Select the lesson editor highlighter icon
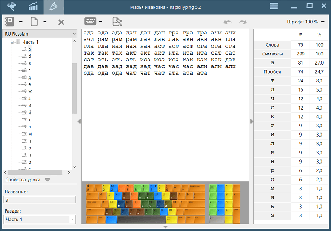Viewport: 331px width, 231px height. click(x=54, y=7)
